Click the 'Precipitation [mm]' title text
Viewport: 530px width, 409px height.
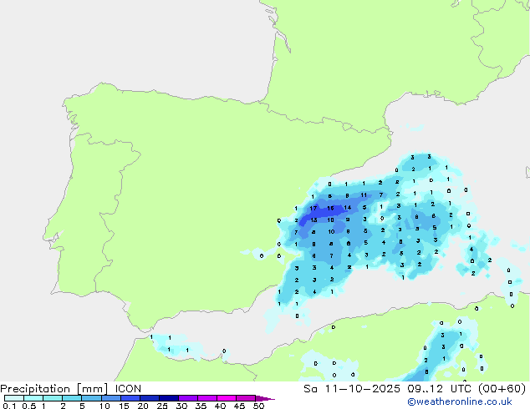(54, 389)
